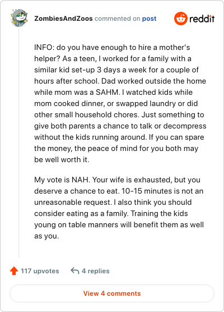Click the word "INFO:" in the comment

[44, 47]
